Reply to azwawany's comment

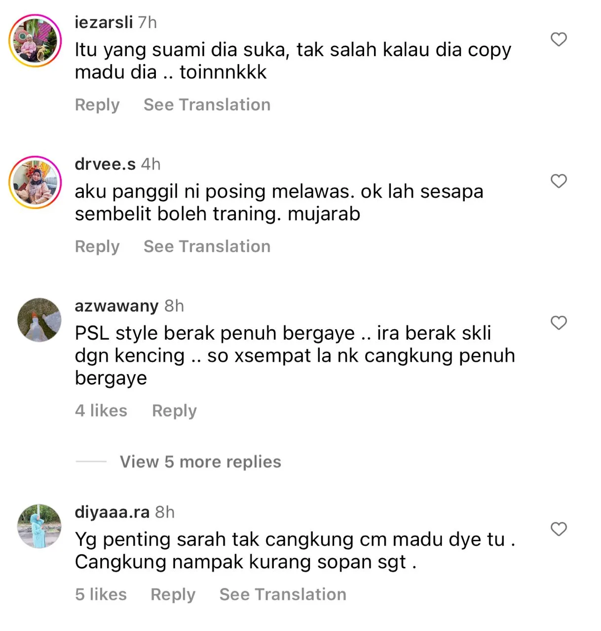(174, 411)
